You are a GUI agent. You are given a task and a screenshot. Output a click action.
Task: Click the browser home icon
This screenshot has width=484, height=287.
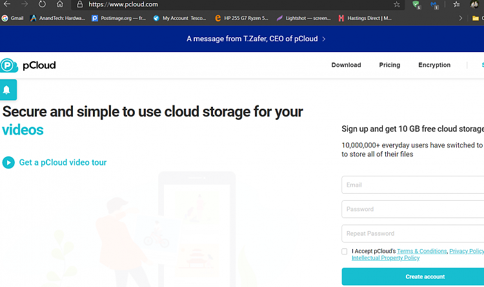[x=60, y=4]
